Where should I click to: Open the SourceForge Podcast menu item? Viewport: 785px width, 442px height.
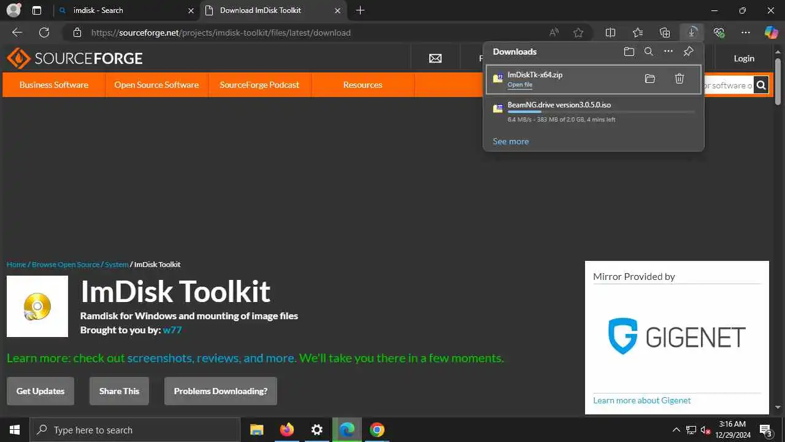pyautogui.click(x=259, y=85)
